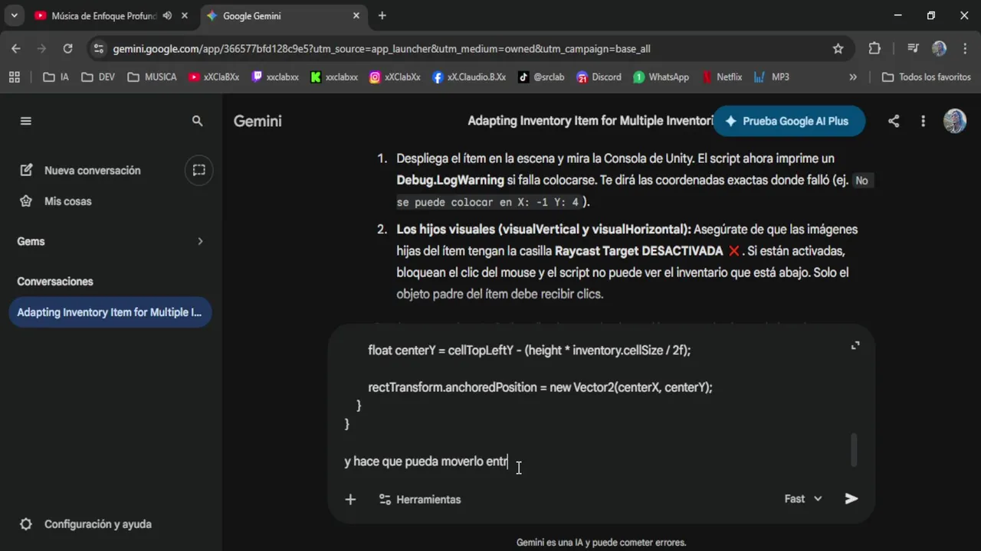The width and height of the screenshot is (981, 551).
Task: Click Prueba Google AI Plus button
Action: tap(788, 121)
